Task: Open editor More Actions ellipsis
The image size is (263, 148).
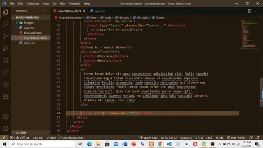Action: pyautogui.click(x=257, y=11)
